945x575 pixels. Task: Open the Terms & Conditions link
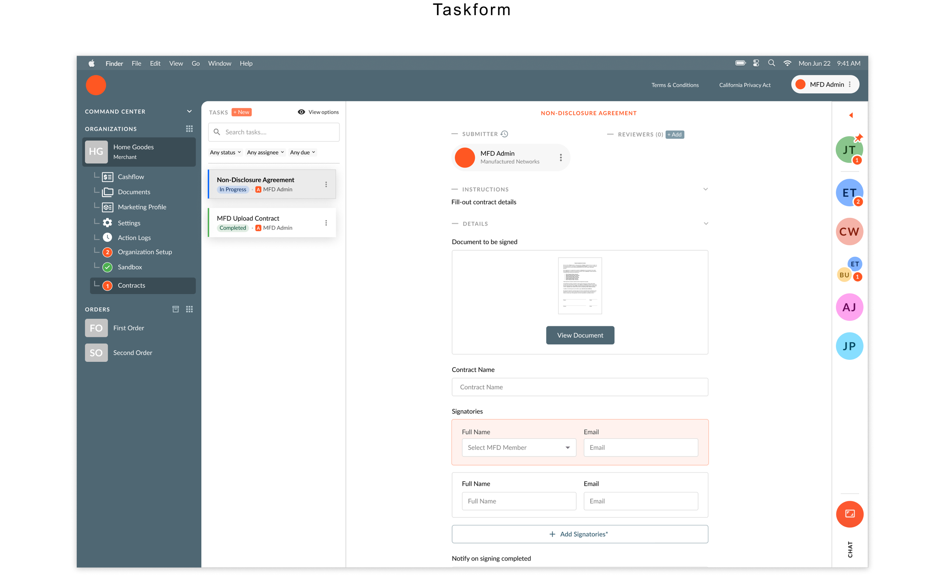[675, 85]
